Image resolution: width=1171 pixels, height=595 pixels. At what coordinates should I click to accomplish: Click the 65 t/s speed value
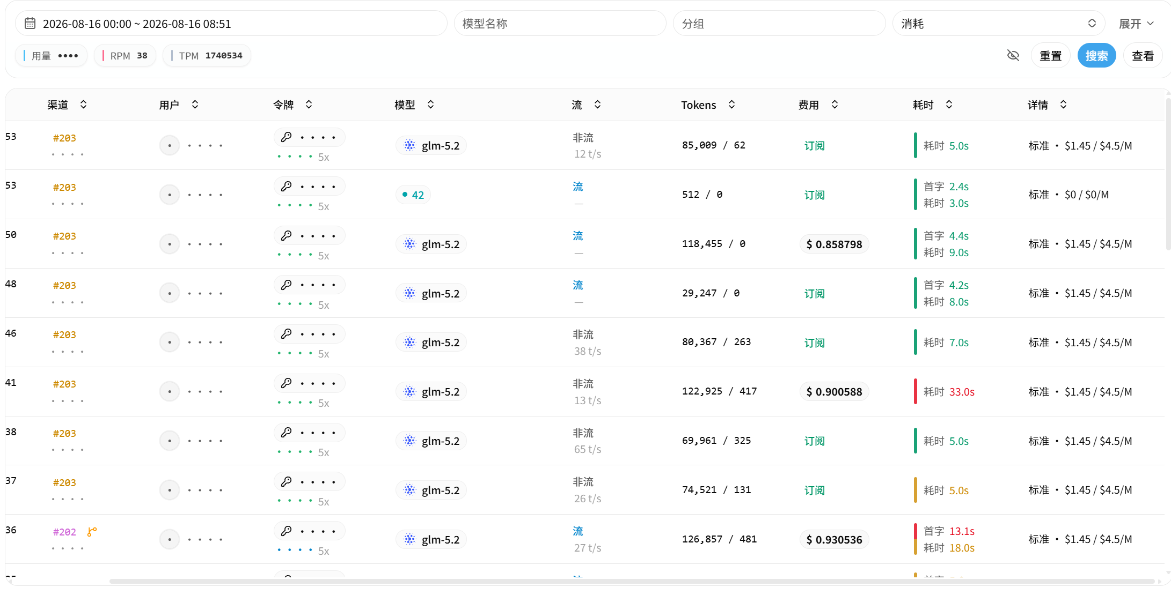[588, 449]
